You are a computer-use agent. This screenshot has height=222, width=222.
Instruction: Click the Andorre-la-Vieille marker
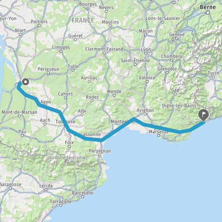pos(67,161)
